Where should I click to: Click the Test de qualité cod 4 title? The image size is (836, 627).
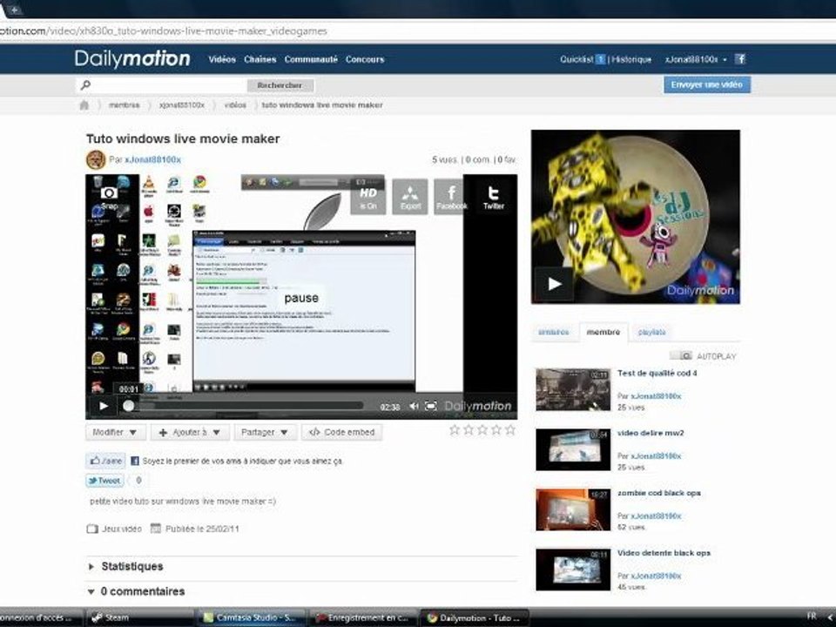pyautogui.click(x=657, y=374)
